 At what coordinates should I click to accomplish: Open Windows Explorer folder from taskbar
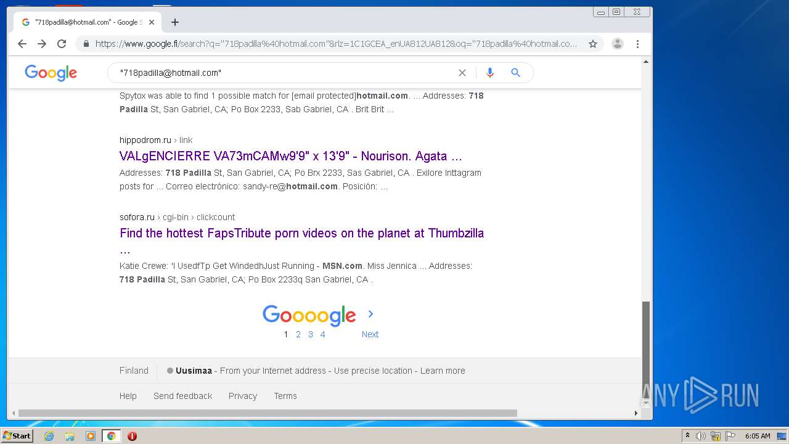click(70, 436)
